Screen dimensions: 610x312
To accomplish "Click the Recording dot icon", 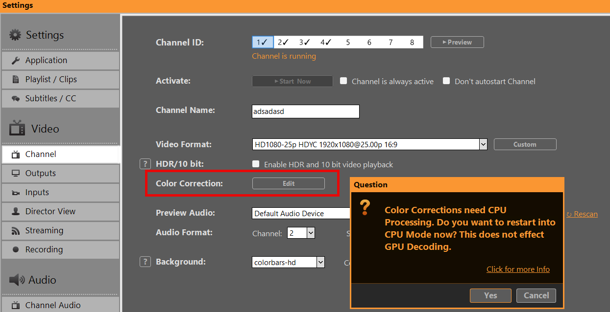I will point(16,250).
